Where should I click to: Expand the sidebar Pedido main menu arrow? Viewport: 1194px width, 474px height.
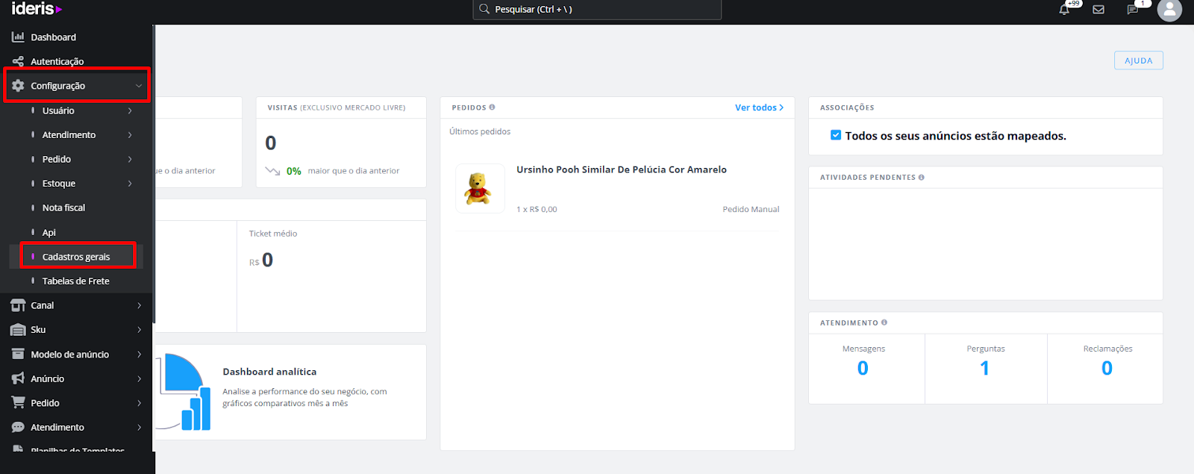click(x=139, y=403)
